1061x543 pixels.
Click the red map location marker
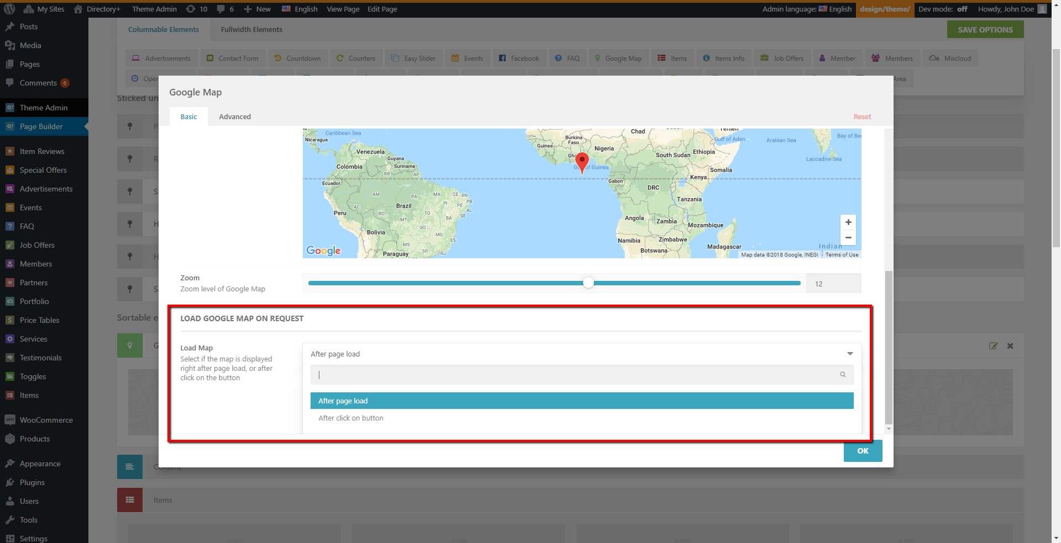tap(582, 163)
